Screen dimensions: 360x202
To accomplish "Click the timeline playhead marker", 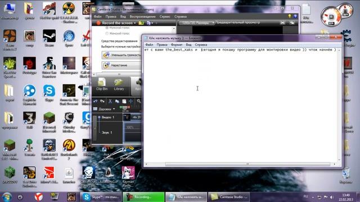I will click(125, 108).
